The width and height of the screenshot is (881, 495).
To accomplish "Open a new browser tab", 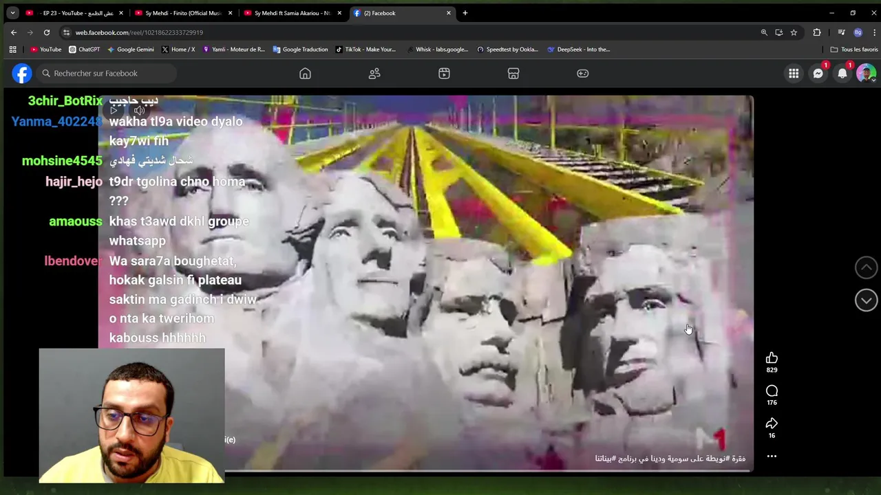I will [x=465, y=13].
